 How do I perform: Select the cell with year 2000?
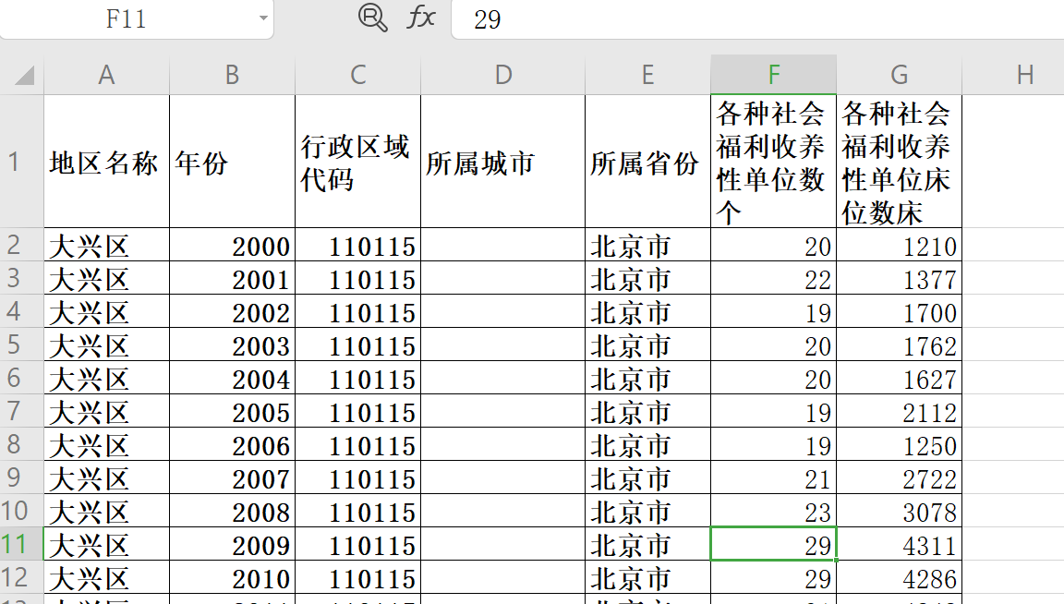point(232,245)
